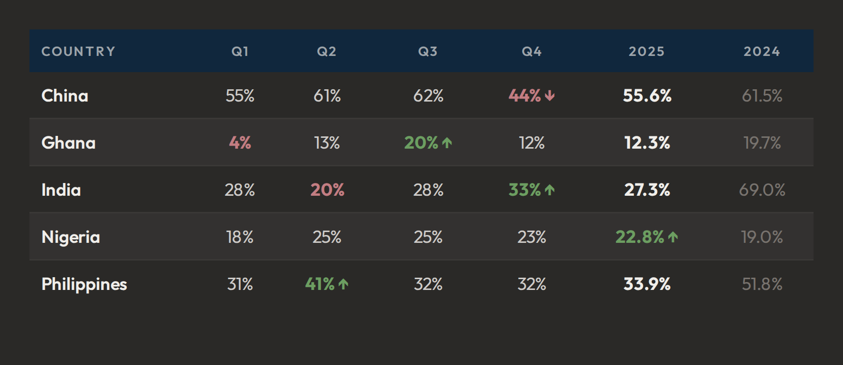This screenshot has height=365, width=843.
Task: Click China's 55.6% 2025 value
Action: pos(647,96)
